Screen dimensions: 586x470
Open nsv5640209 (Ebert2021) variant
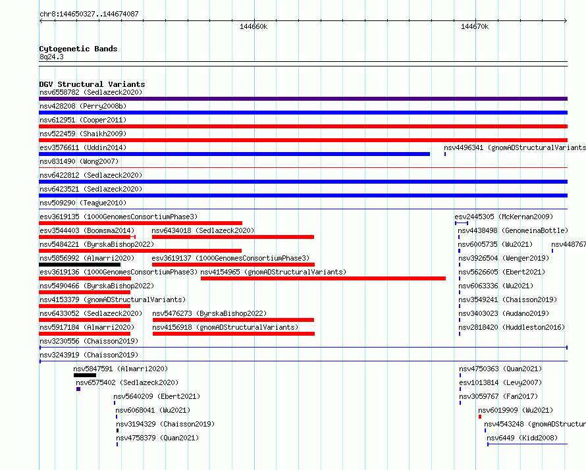click(157, 396)
